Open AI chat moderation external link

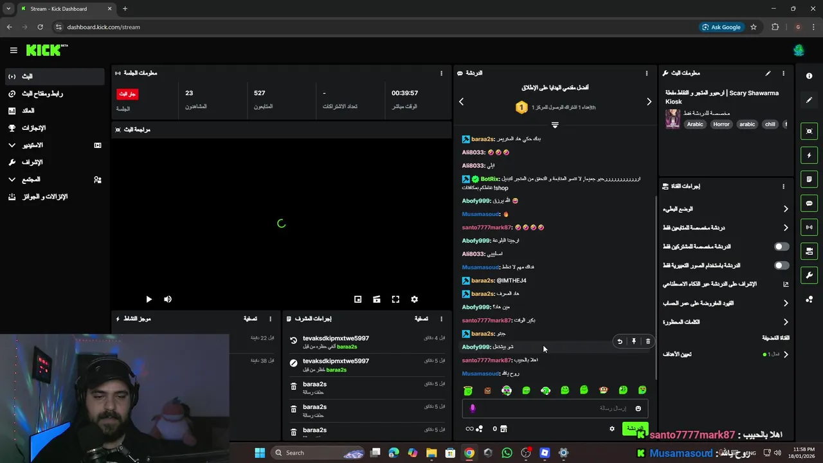(x=786, y=284)
